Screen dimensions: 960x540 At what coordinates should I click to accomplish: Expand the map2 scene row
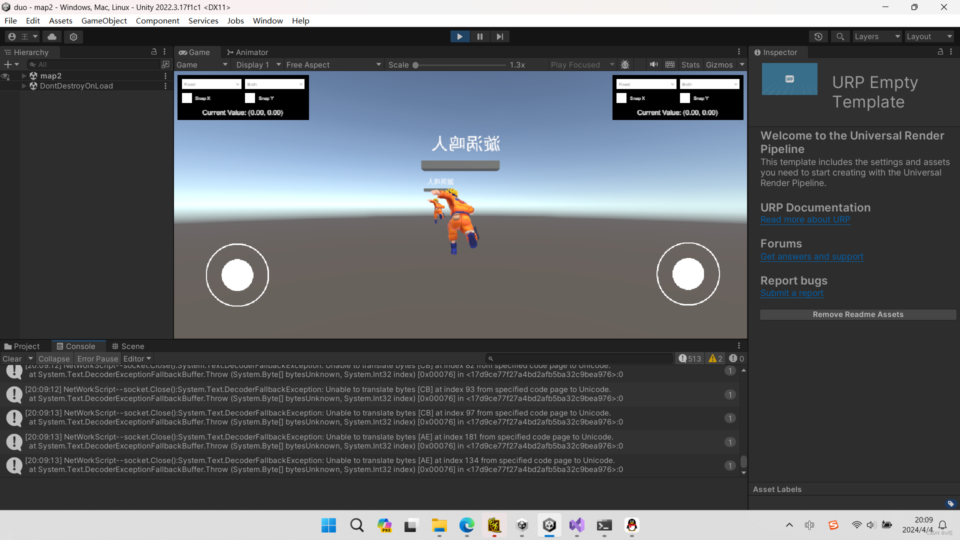(24, 75)
